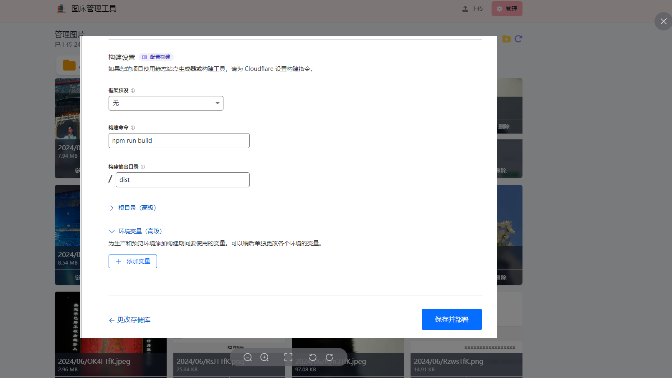Screen dimensions: 672x378
Task: Click the 上传 upload button in header
Action: tap(472, 9)
